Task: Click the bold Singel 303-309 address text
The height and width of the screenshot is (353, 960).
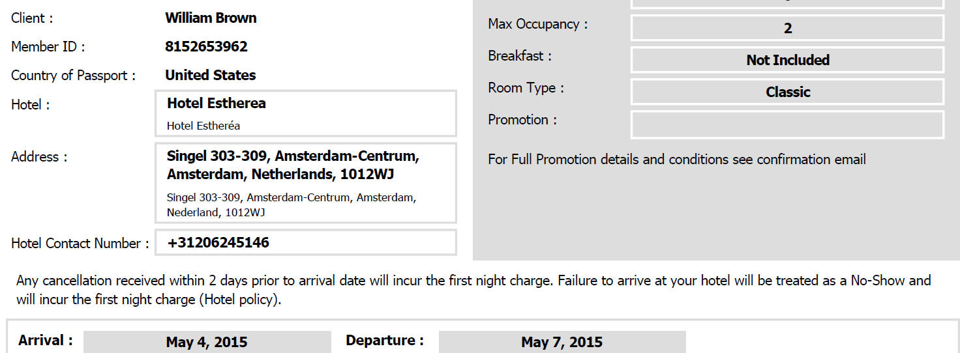Action: point(293,165)
